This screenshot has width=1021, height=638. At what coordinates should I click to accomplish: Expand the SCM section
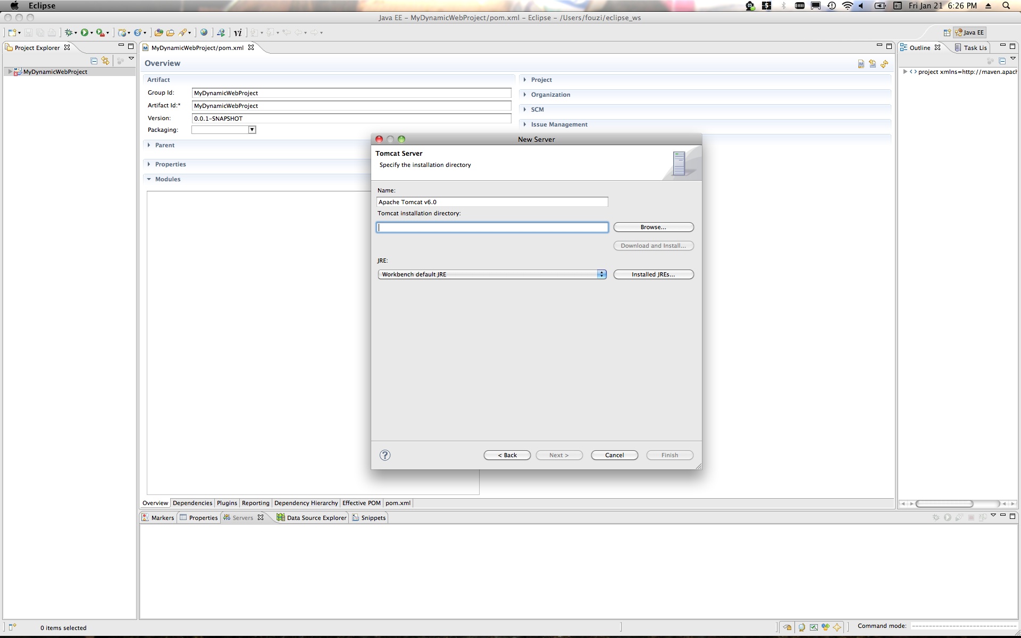[x=525, y=110]
